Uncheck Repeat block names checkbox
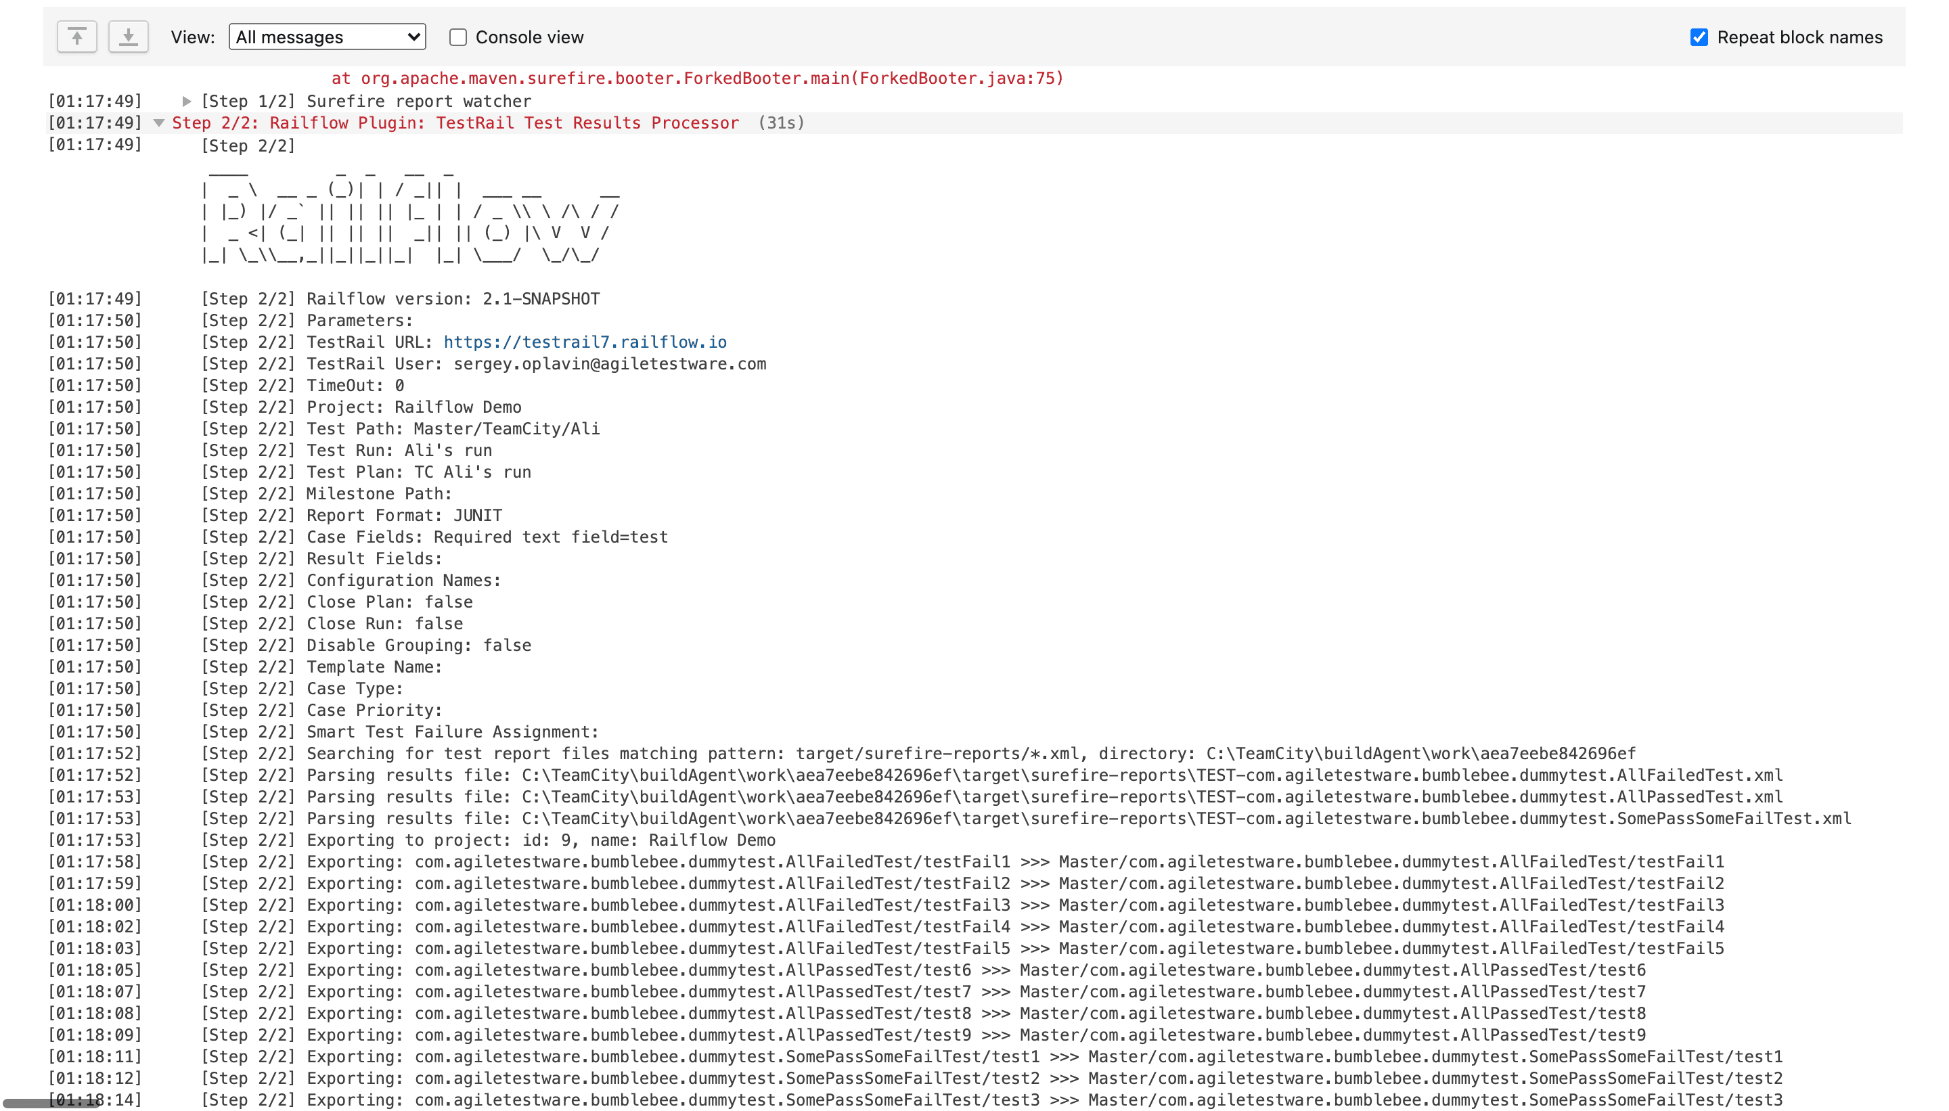This screenshot has height=1111, width=1949. click(x=1699, y=37)
